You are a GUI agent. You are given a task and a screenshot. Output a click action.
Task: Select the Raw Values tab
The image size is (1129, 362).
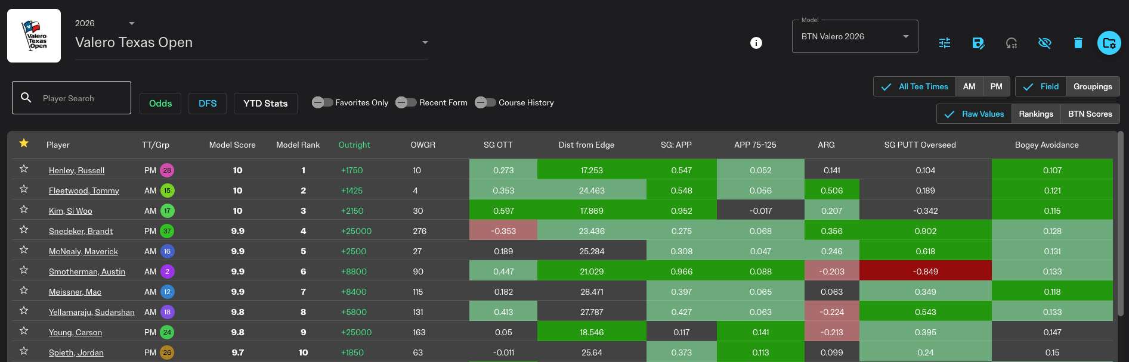[974, 114]
